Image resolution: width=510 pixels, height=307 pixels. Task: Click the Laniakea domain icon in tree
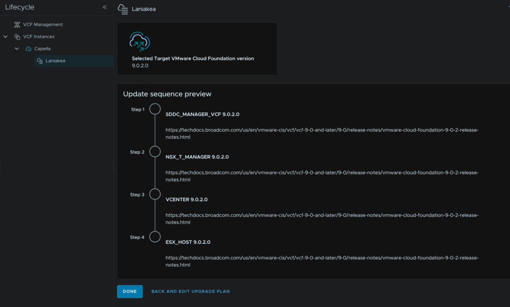click(x=40, y=61)
